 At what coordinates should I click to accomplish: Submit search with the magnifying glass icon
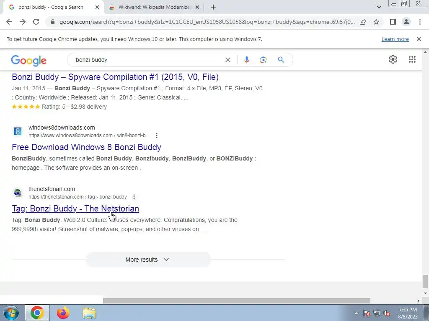coord(281,59)
